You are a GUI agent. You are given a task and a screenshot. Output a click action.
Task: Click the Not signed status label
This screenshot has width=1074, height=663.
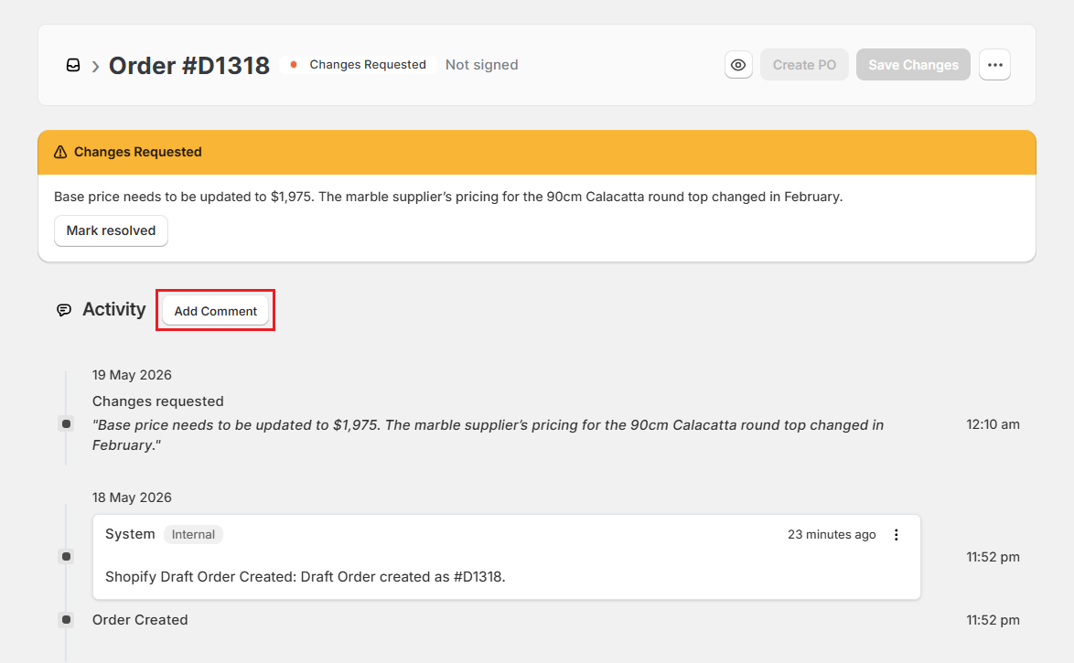481,65
